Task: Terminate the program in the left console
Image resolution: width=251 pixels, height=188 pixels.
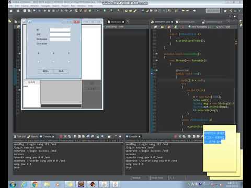Action: [x=61, y=137]
